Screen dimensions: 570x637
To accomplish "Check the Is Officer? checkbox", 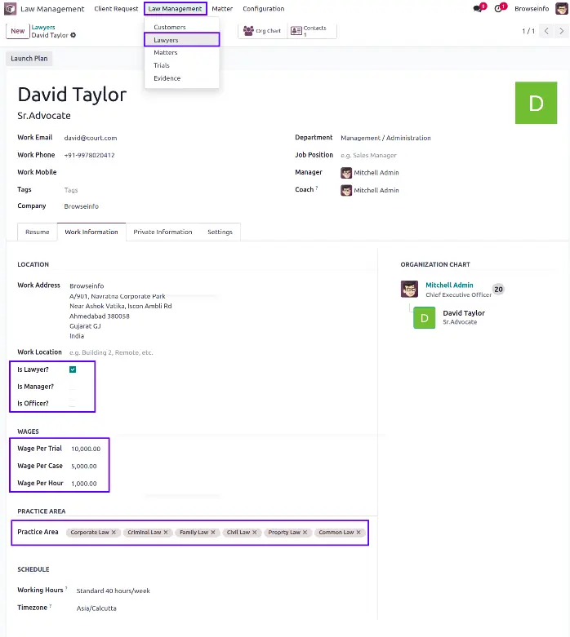I will click(x=72, y=404).
